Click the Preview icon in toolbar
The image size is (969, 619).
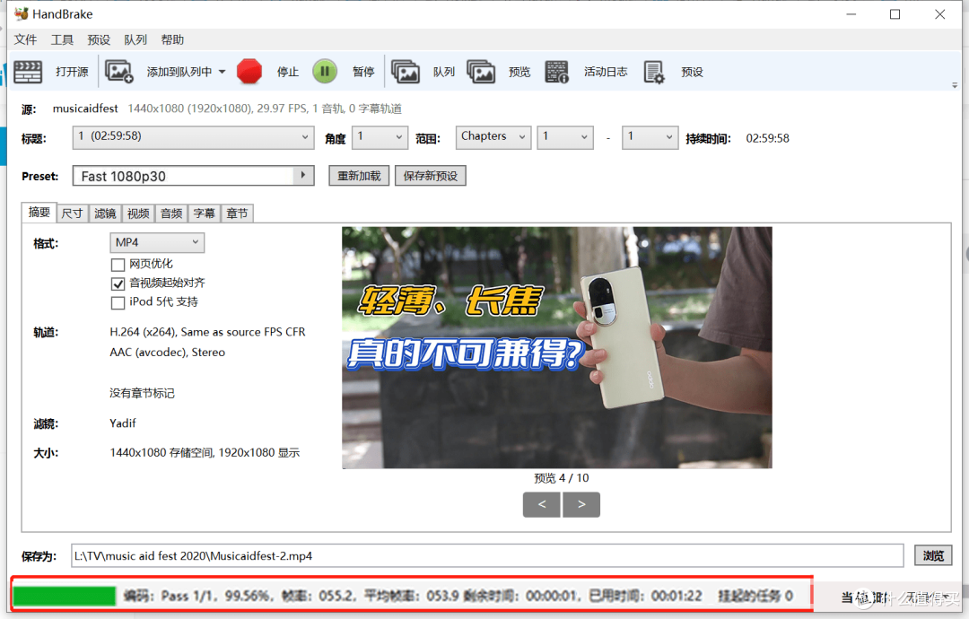point(481,72)
